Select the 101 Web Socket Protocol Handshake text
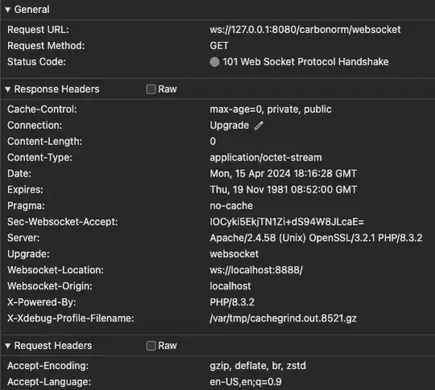The width and height of the screenshot is (435, 390). pyautogui.click(x=305, y=62)
